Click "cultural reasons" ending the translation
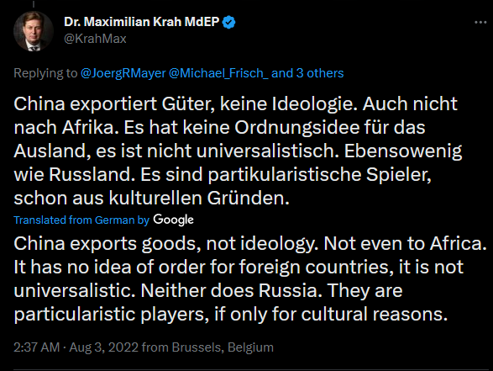493x371 pixels. pyautogui.click(x=374, y=315)
